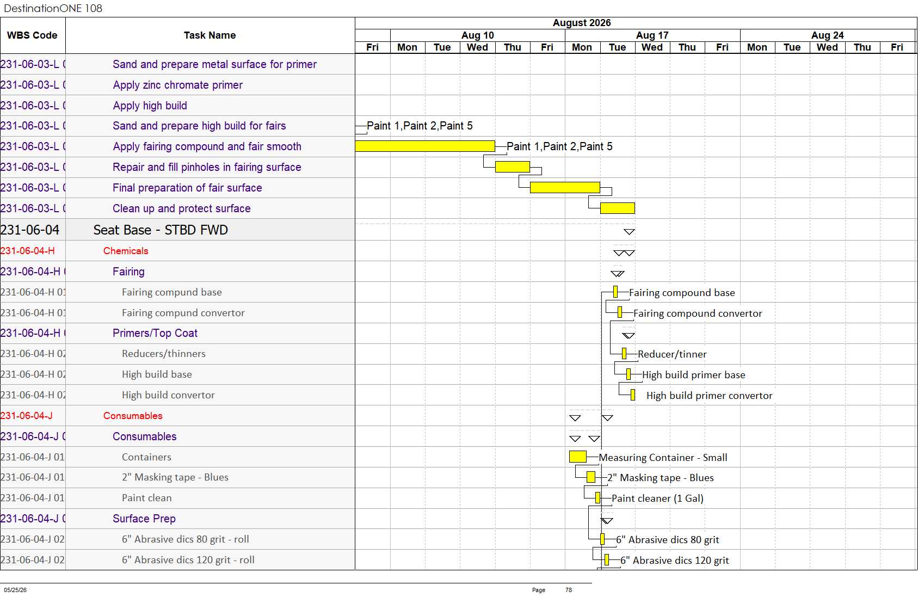Screen dimensions: 918x597
Task: Select the "Surface Prep" subgroup row
Action: pyautogui.click(x=144, y=519)
